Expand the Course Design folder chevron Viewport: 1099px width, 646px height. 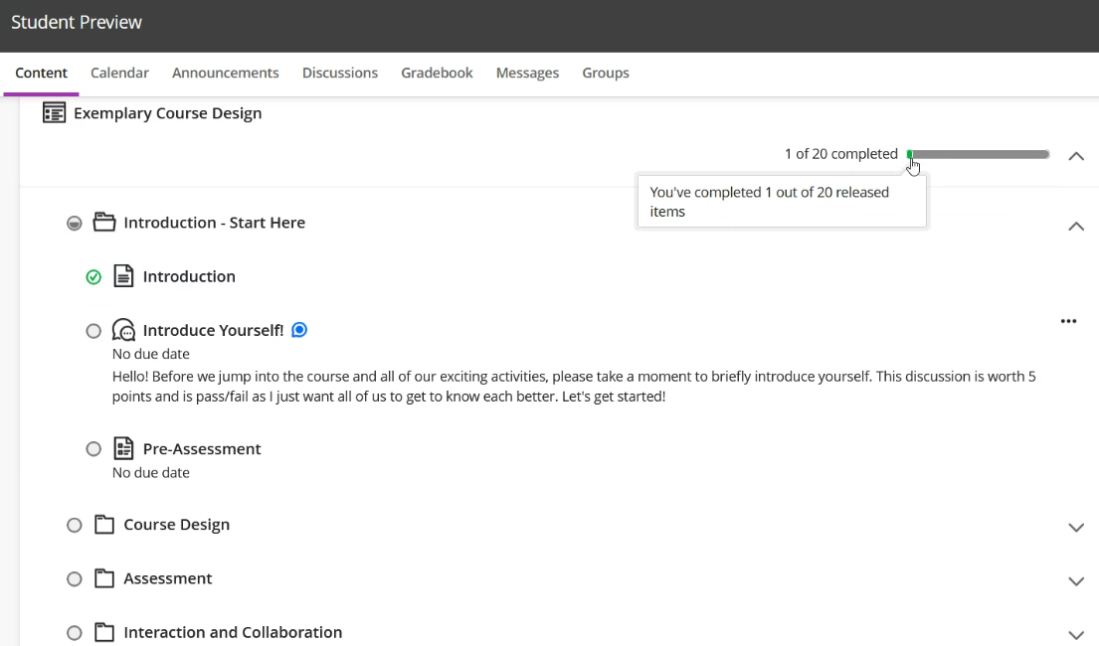(1075, 527)
